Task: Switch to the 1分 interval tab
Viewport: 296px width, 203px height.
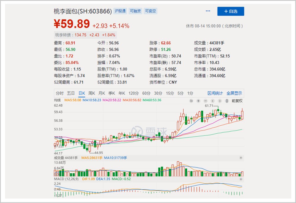Action: (x=190, y=93)
